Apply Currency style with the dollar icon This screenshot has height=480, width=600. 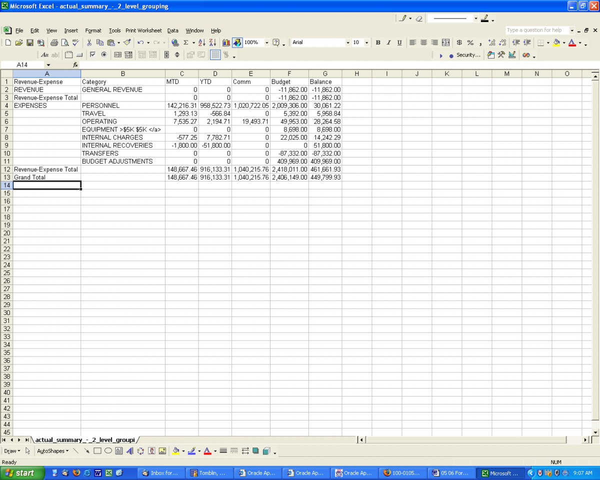click(x=459, y=42)
